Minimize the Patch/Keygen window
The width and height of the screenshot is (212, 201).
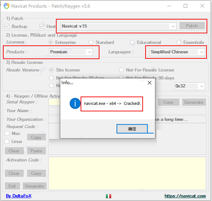(169, 6)
